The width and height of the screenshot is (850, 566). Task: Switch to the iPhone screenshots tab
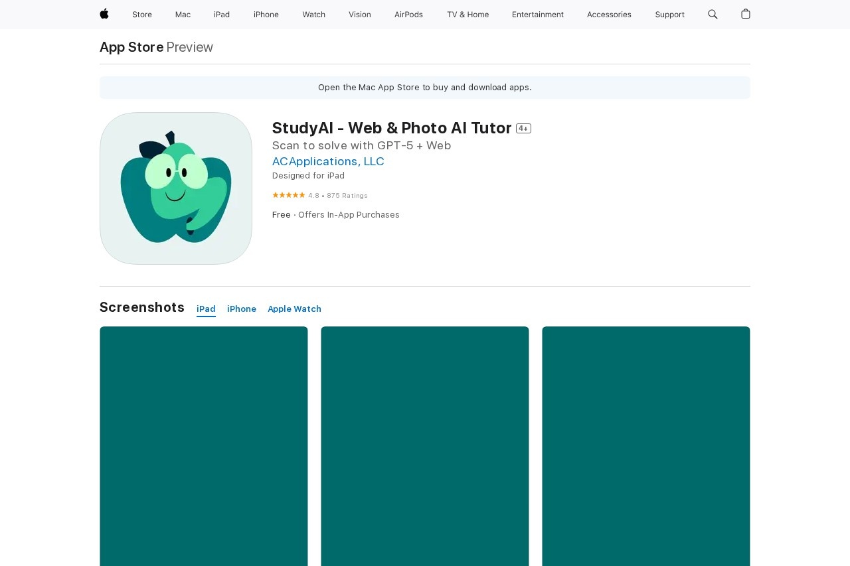tap(242, 309)
